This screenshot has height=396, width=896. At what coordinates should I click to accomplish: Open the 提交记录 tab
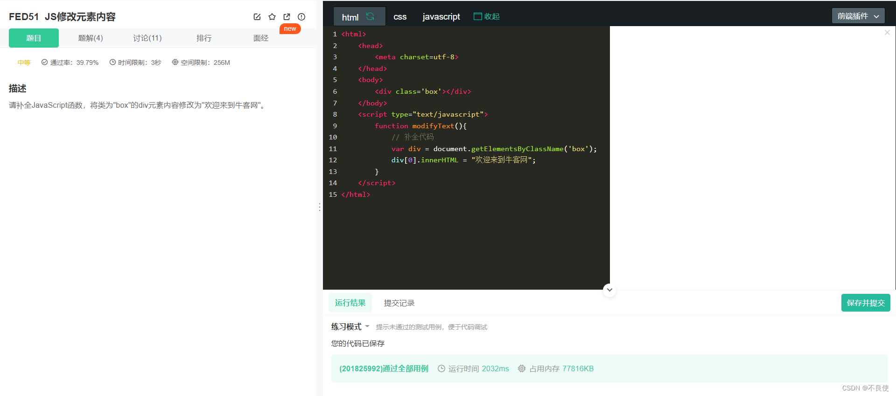399,303
